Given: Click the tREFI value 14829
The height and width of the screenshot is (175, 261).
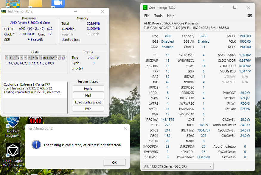Looking at the screenshot, I should (x=203, y=125).
